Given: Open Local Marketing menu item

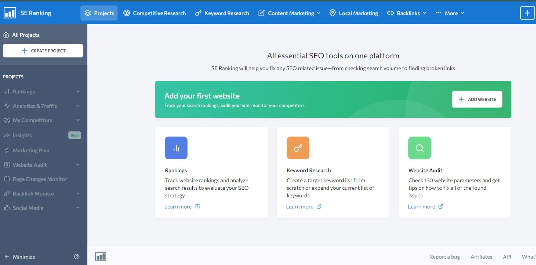Looking at the screenshot, I should pos(354,13).
